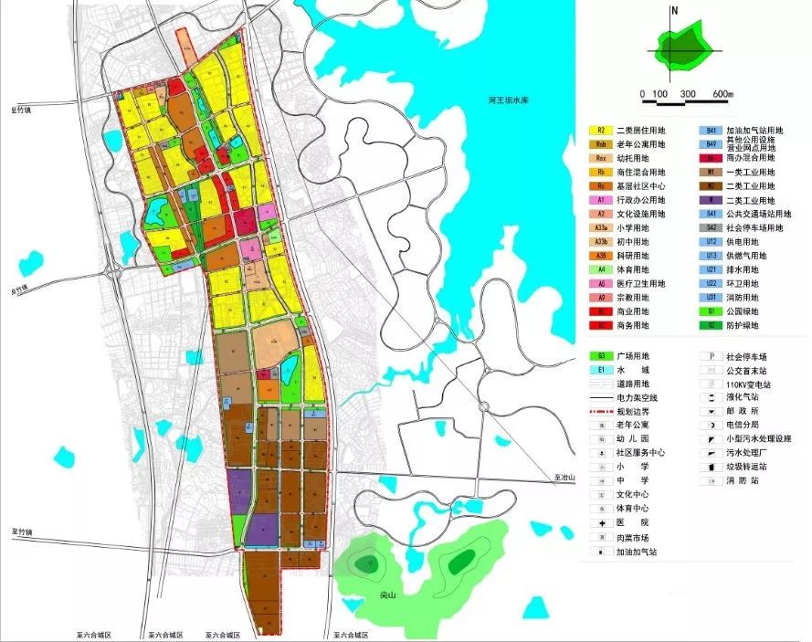The width and height of the screenshot is (812, 642).
Task: Click the Rzx 幼托用地 swatch
Action: [x=602, y=158]
